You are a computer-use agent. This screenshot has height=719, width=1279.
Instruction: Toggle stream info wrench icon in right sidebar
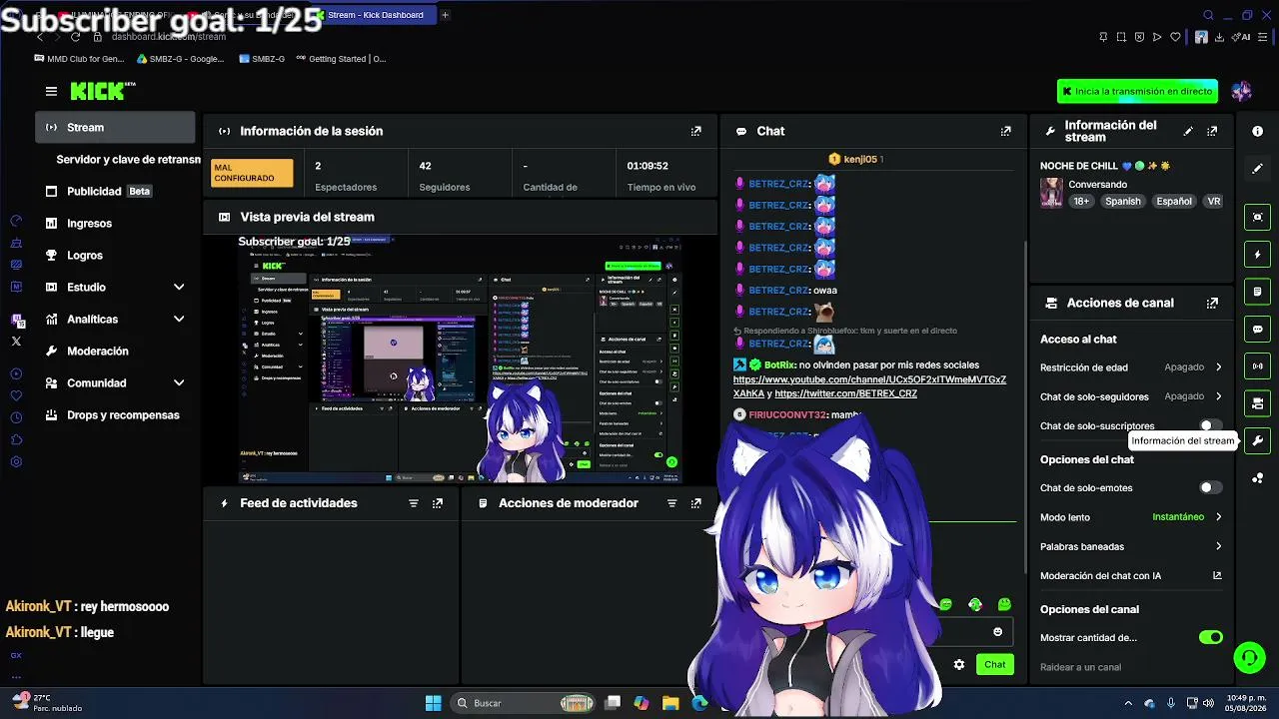pyautogui.click(x=1257, y=440)
